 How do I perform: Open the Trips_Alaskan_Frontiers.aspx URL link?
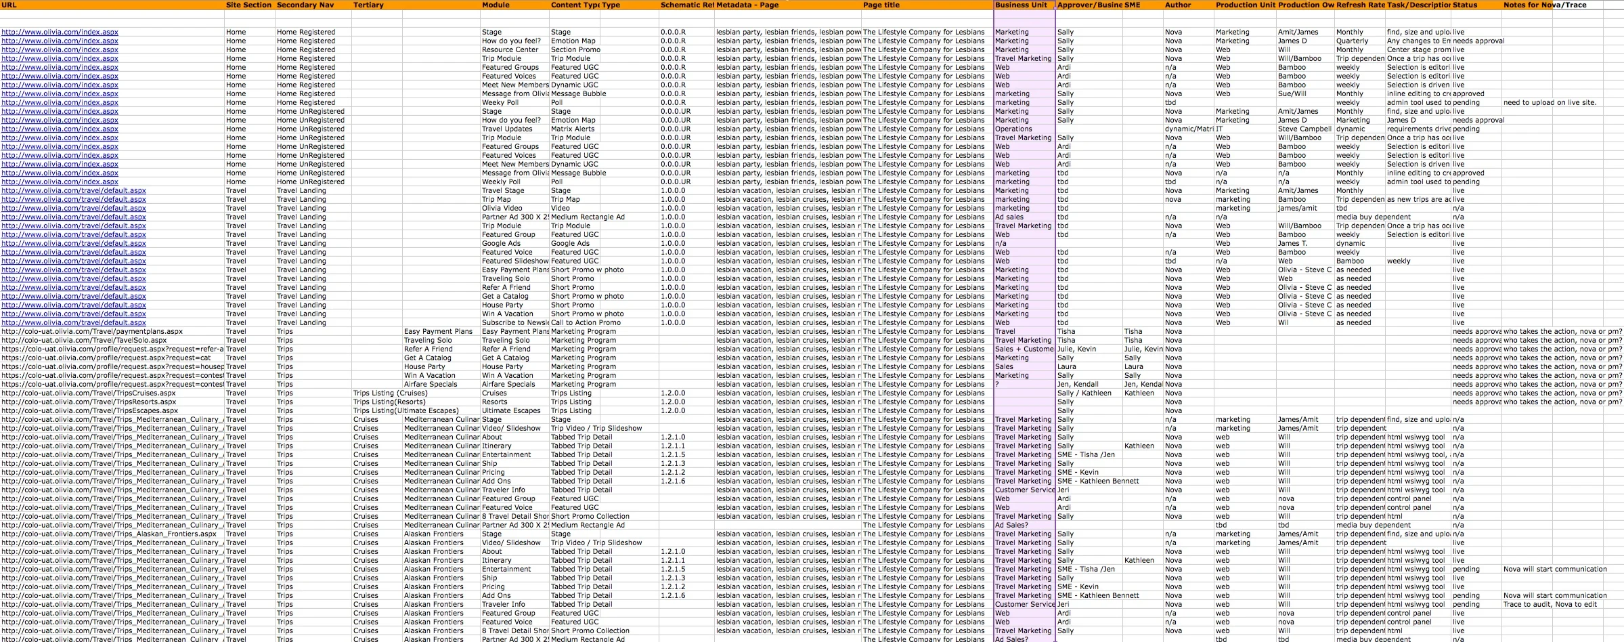click(109, 534)
